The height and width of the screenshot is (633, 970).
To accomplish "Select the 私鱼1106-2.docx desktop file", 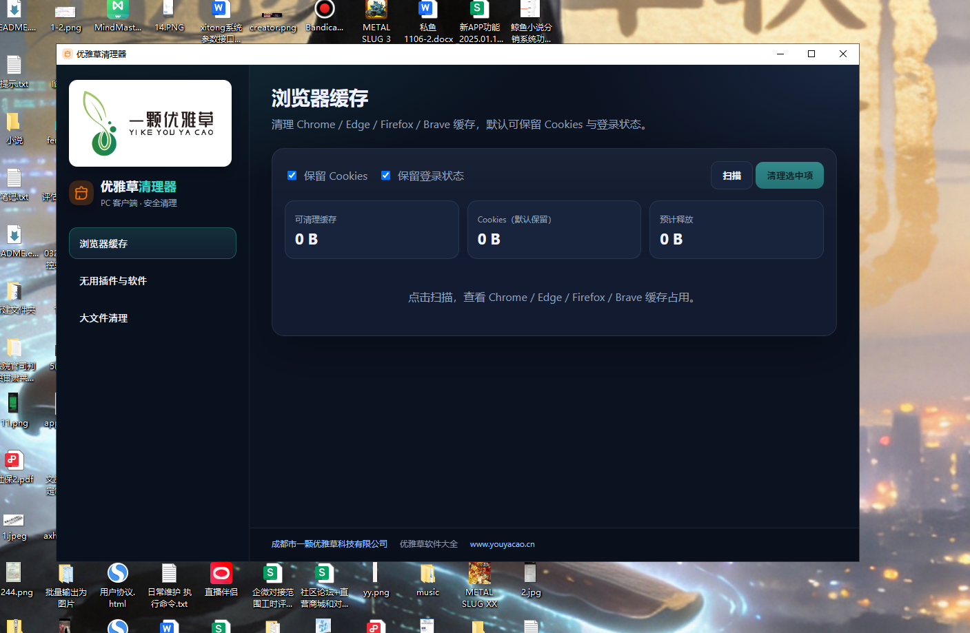I will 428,21.
